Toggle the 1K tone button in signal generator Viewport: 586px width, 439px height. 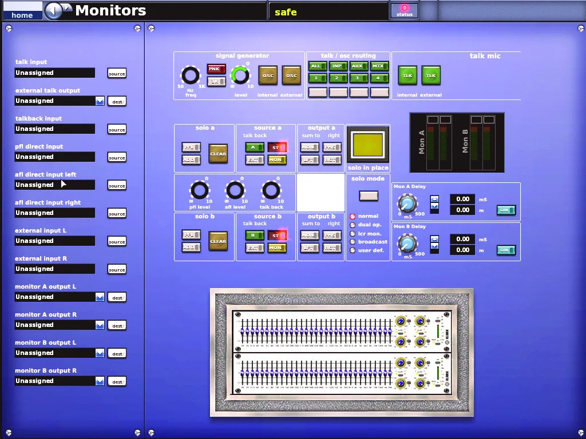pos(216,81)
